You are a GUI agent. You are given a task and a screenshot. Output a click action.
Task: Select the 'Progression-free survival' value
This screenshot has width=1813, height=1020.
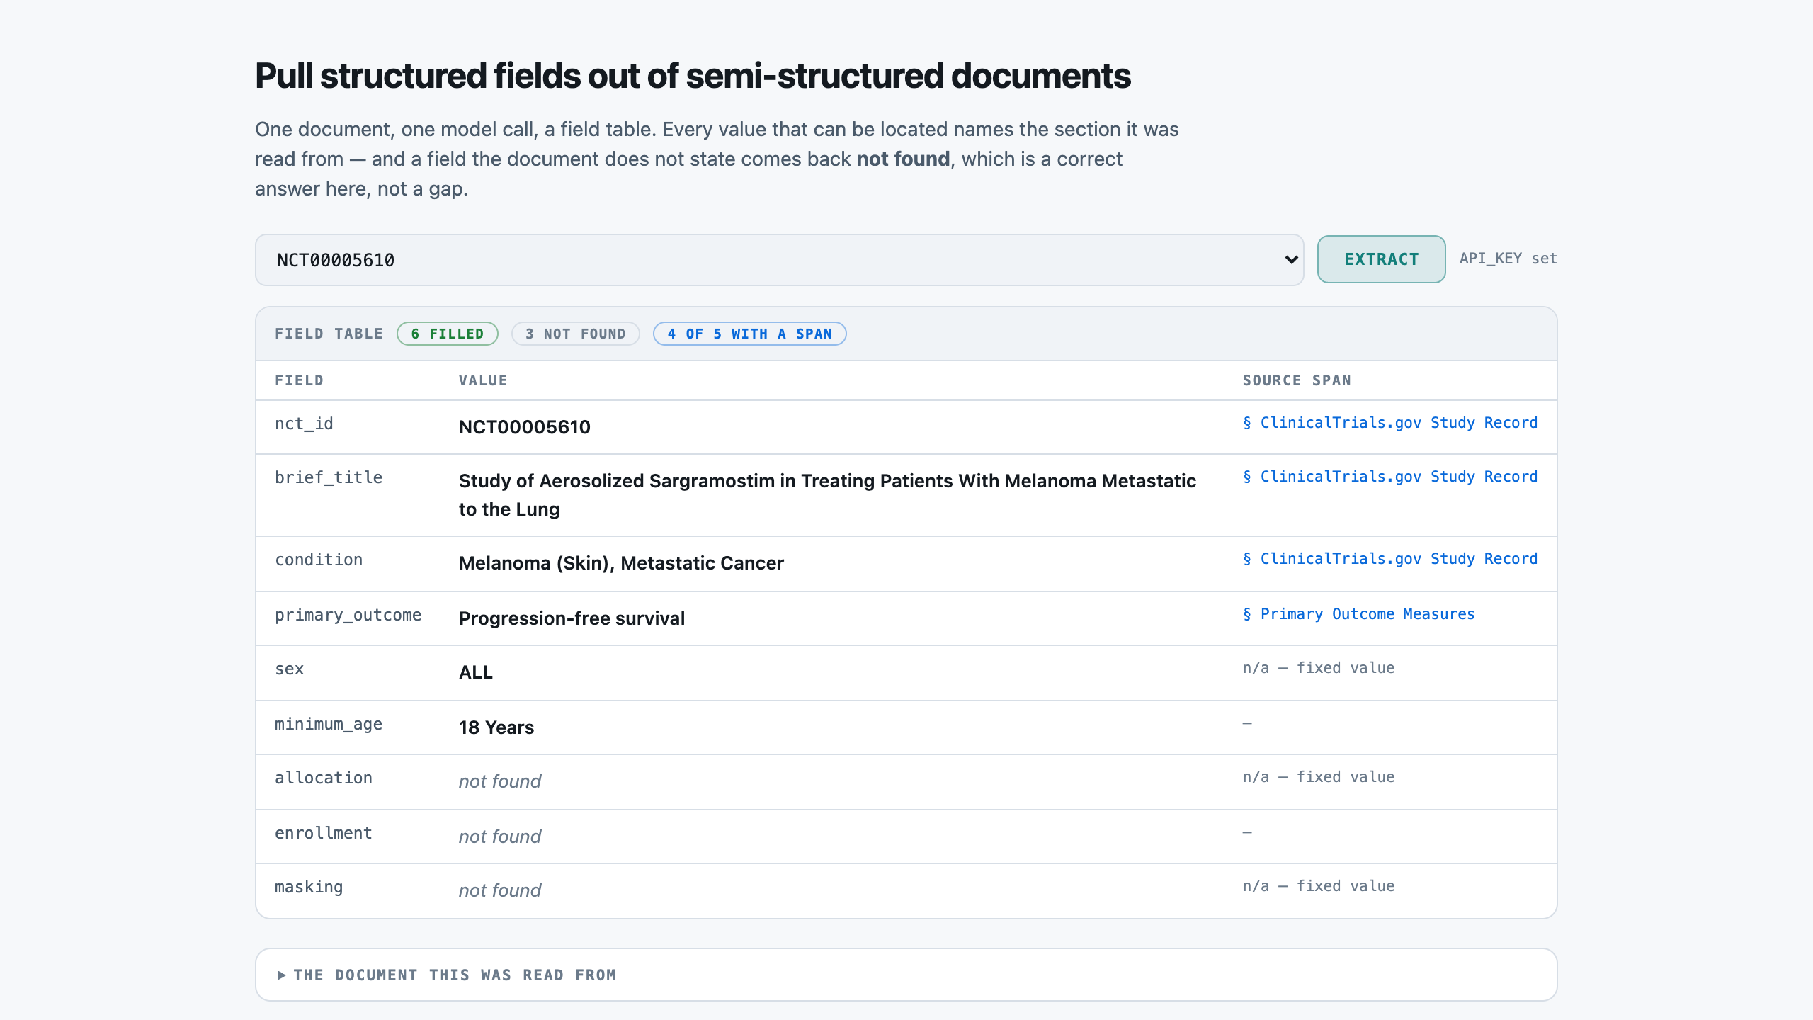click(x=572, y=618)
